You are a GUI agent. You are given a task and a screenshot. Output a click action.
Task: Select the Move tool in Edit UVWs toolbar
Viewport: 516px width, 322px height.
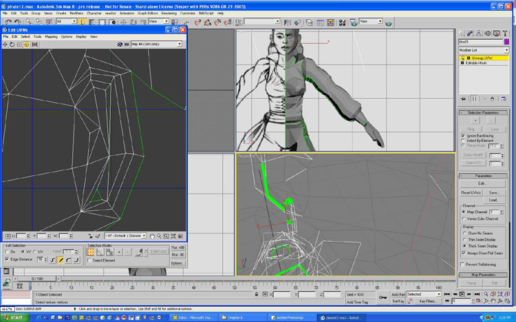click(x=6, y=44)
